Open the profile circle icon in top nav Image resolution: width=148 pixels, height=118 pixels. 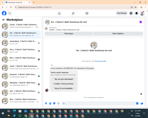click(87, 13)
